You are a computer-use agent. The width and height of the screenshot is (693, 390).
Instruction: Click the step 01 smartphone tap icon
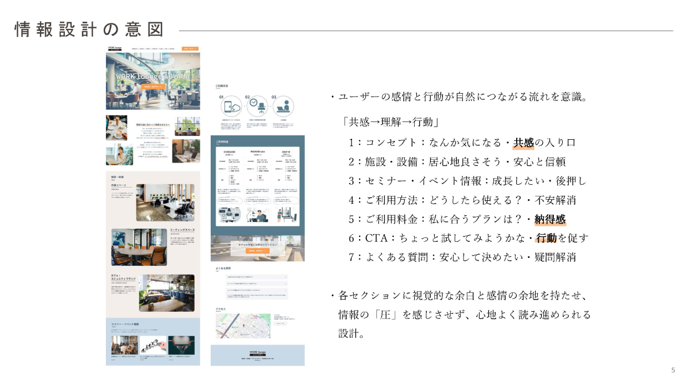click(232, 106)
